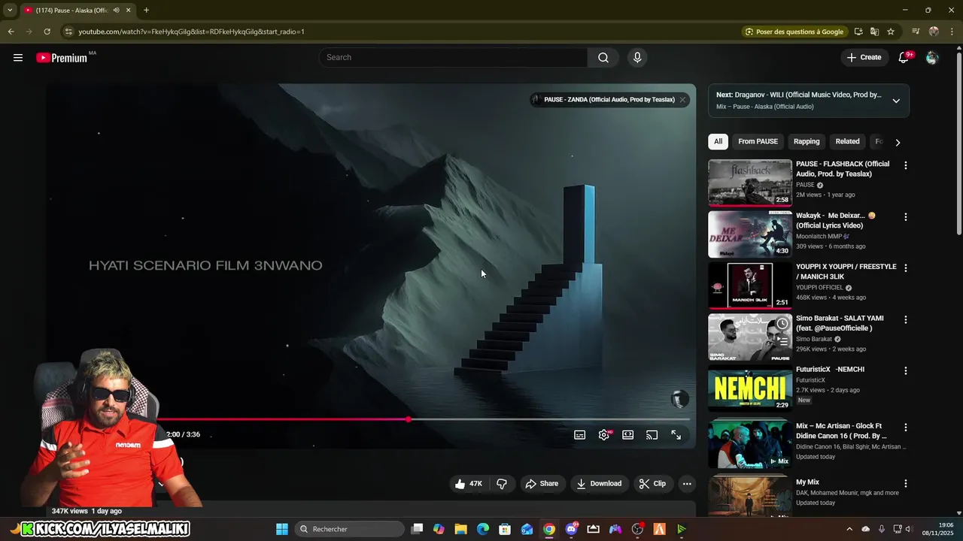Image resolution: width=963 pixels, height=541 pixels.
Task: Open the player settings gear
Action: [604, 435]
